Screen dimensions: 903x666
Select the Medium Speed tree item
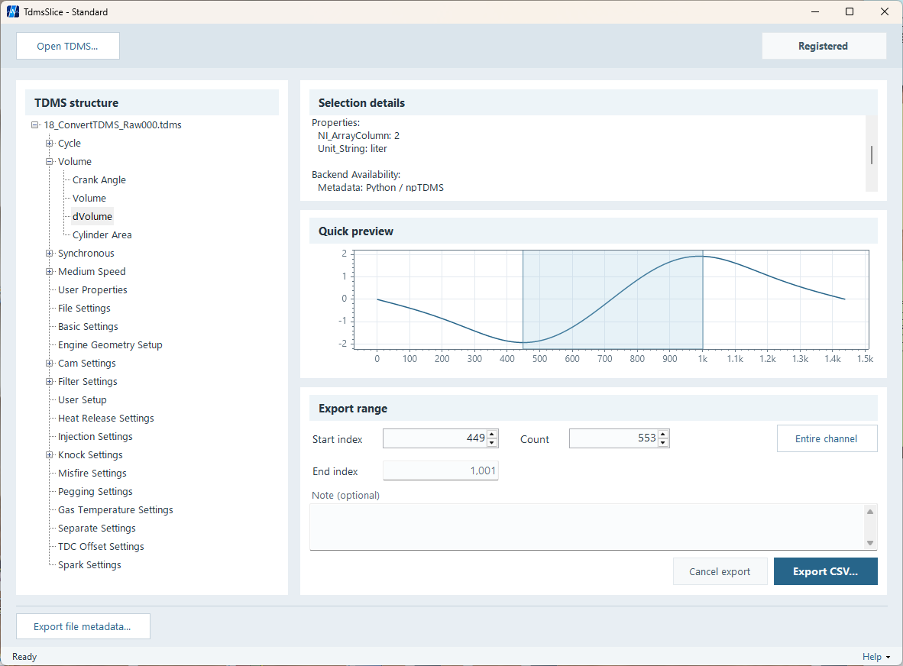(x=92, y=272)
